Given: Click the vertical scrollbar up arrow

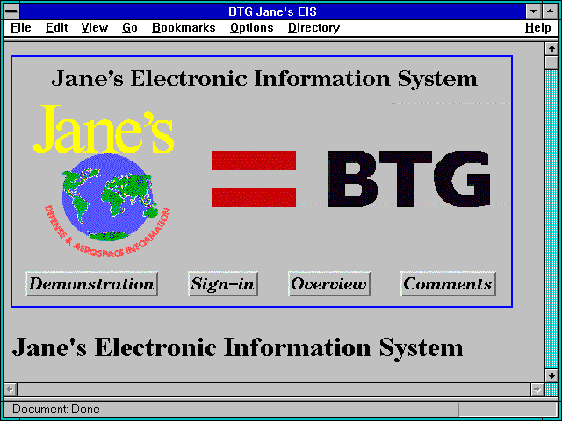Looking at the screenshot, I should click(x=551, y=49).
